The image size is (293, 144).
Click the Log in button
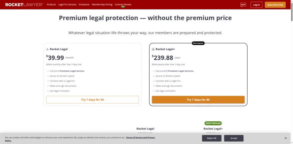(256, 5)
